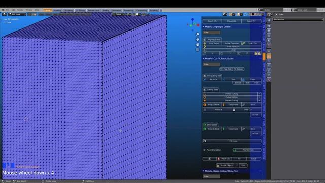Click the Hide Cut button
Viewport: 325px width, 183px height.
pos(217,110)
